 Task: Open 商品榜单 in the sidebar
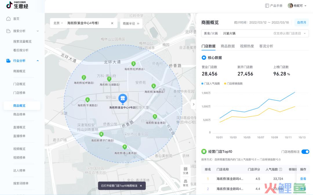(19, 114)
